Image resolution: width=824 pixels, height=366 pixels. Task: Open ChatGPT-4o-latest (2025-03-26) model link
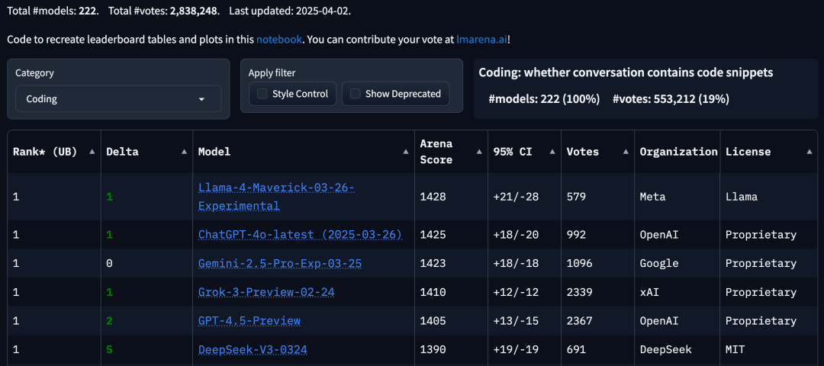tap(300, 235)
